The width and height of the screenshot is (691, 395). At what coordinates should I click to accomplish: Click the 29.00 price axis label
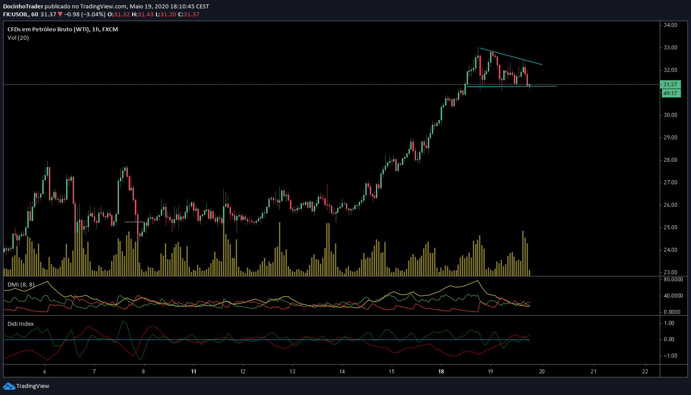coord(670,138)
